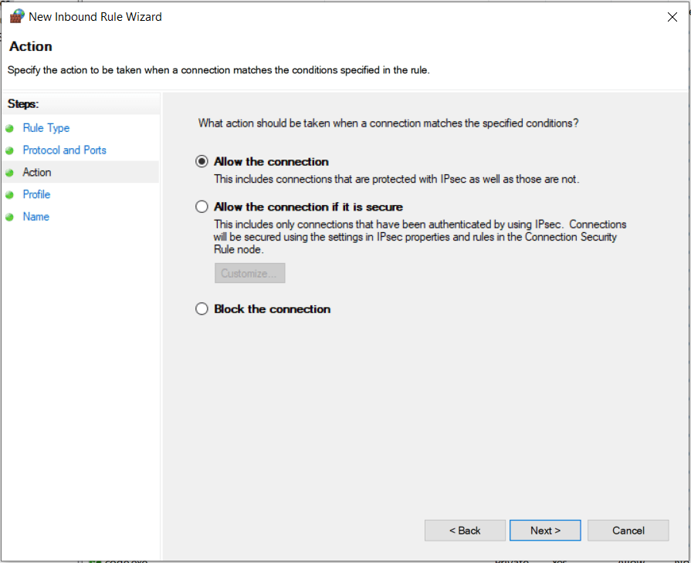Select the Action step in sidebar
Image resolution: width=691 pixels, height=563 pixels.
tap(37, 173)
